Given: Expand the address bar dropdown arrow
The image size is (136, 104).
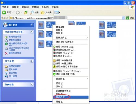Looking at the screenshot, I should coord(123,18).
